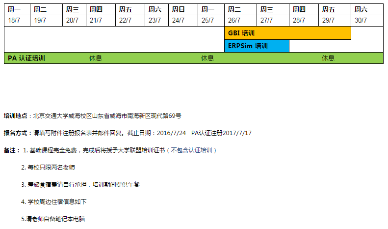This screenshot has width=388, height=229.
Task: Select the 30/7 date cell
Action: coord(367,21)
